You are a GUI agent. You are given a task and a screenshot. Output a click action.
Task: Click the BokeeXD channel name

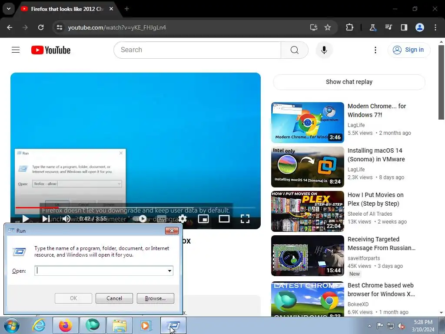(x=358, y=304)
